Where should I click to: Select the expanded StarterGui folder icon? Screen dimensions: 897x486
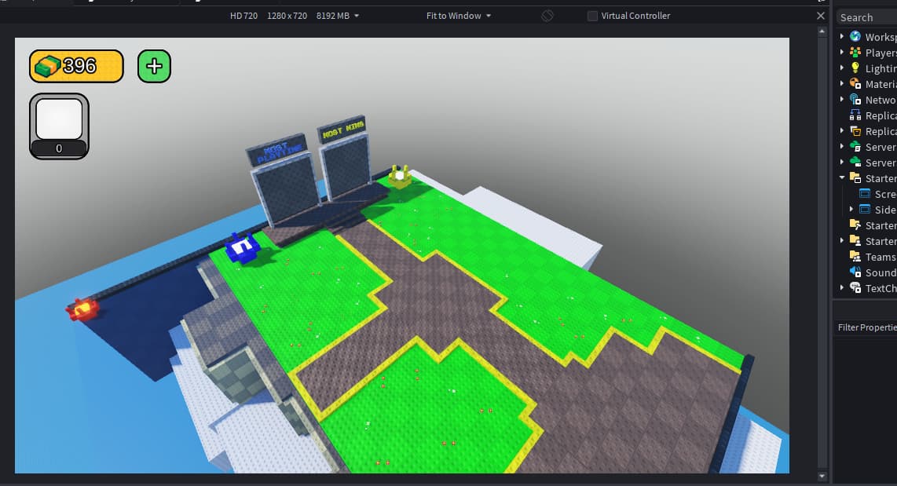pos(855,178)
